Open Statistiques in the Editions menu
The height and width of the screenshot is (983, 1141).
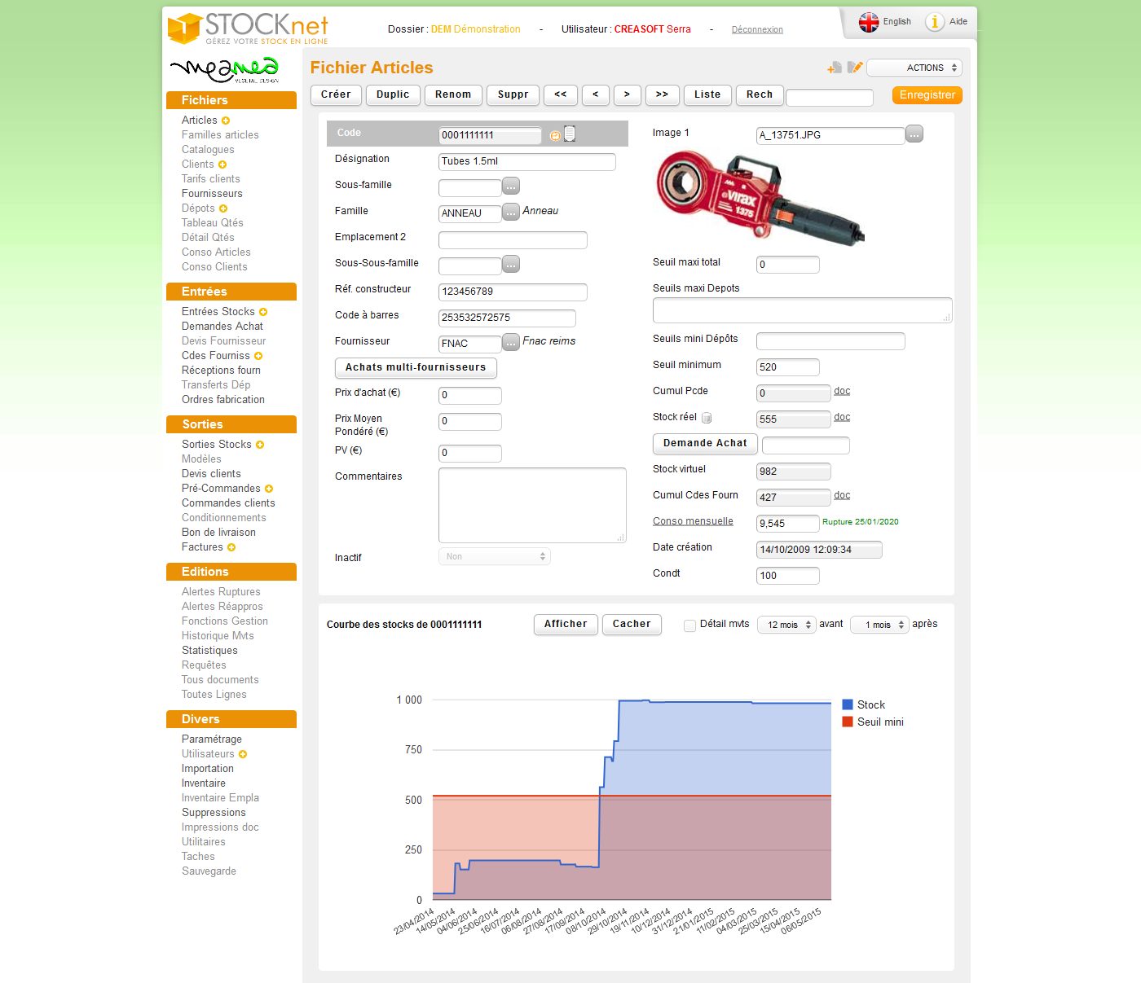(209, 651)
